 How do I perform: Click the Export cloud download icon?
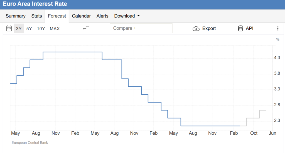point(196,28)
